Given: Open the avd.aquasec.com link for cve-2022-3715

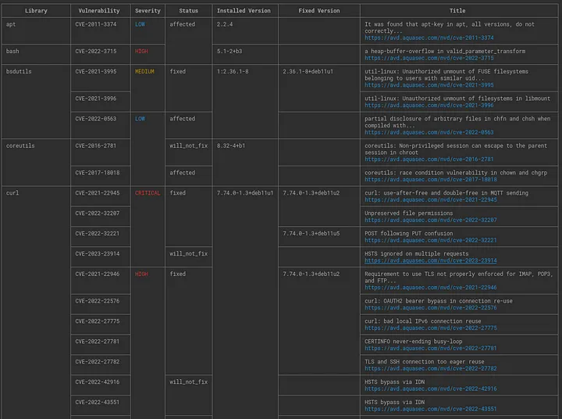Looking at the screenshot, I should (x=429, y=58).
